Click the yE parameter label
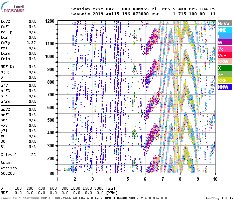 coord(3,136)
